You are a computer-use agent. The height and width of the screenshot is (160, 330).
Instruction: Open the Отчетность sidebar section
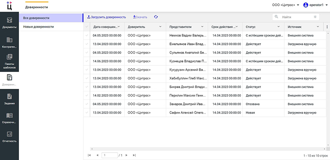[9, 137]
